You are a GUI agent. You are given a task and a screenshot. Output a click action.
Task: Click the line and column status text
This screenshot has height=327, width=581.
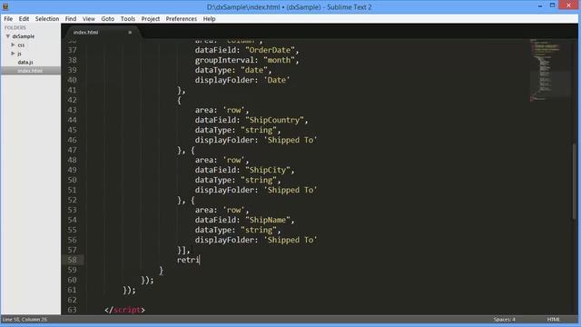(x=25, y=320)
